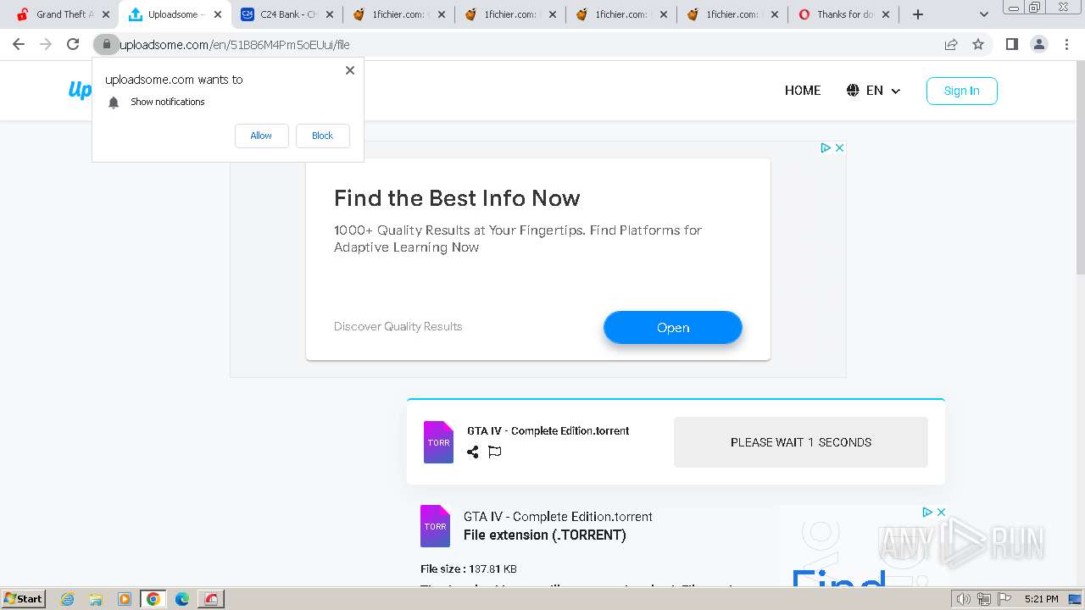Screen dimensions: 1085x610
Task: Open the Chrome profile menu
Action: tap(1038, 44)
